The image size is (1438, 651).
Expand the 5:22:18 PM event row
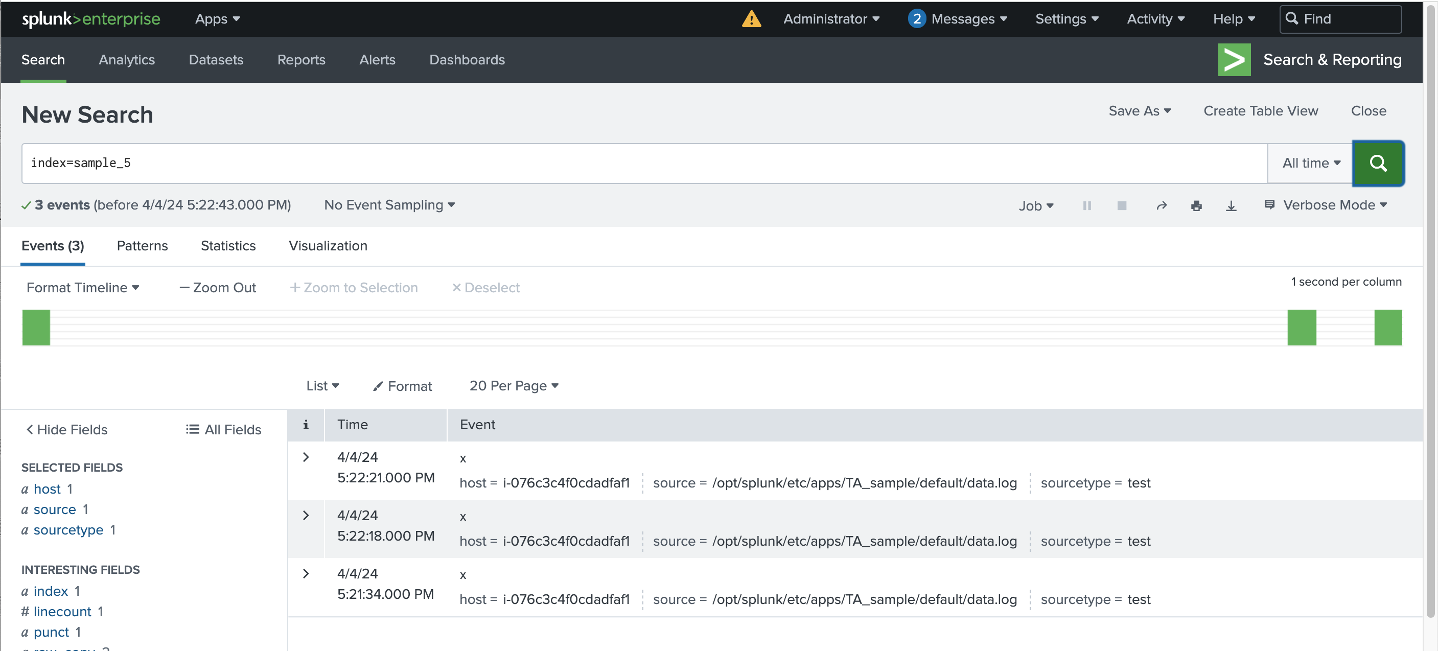coord(306,515)
